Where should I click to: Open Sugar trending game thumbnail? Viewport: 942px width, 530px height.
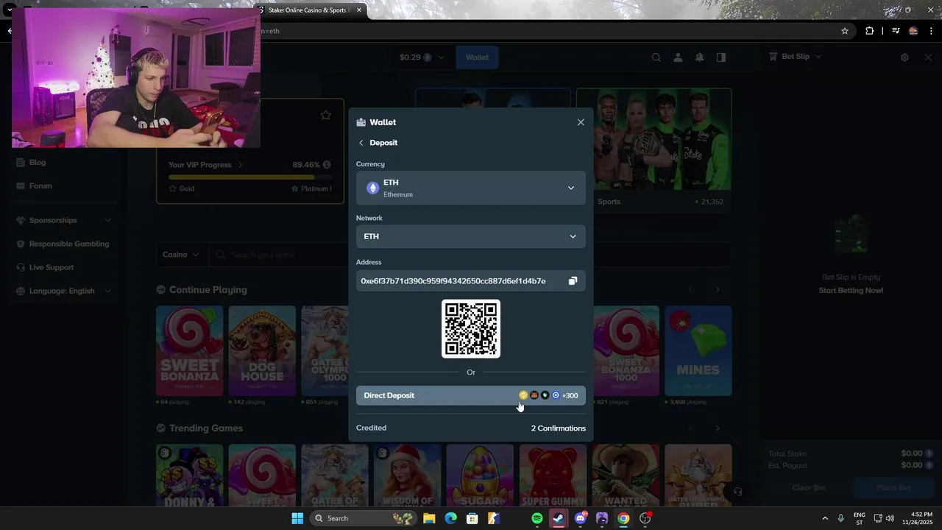[x=480, y=476]
